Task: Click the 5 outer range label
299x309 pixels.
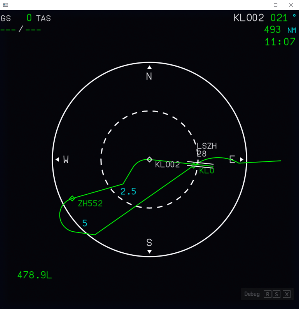Action: (x=85, y=223)
